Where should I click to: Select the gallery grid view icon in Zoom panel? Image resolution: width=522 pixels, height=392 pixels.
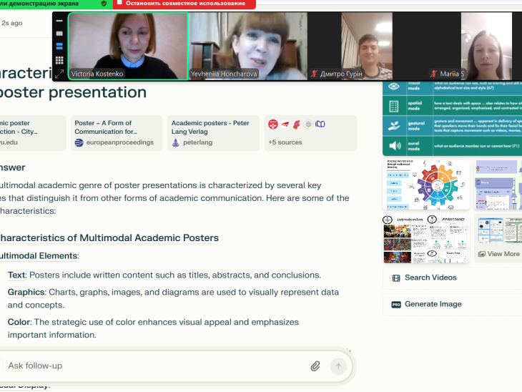click(59, 60)
